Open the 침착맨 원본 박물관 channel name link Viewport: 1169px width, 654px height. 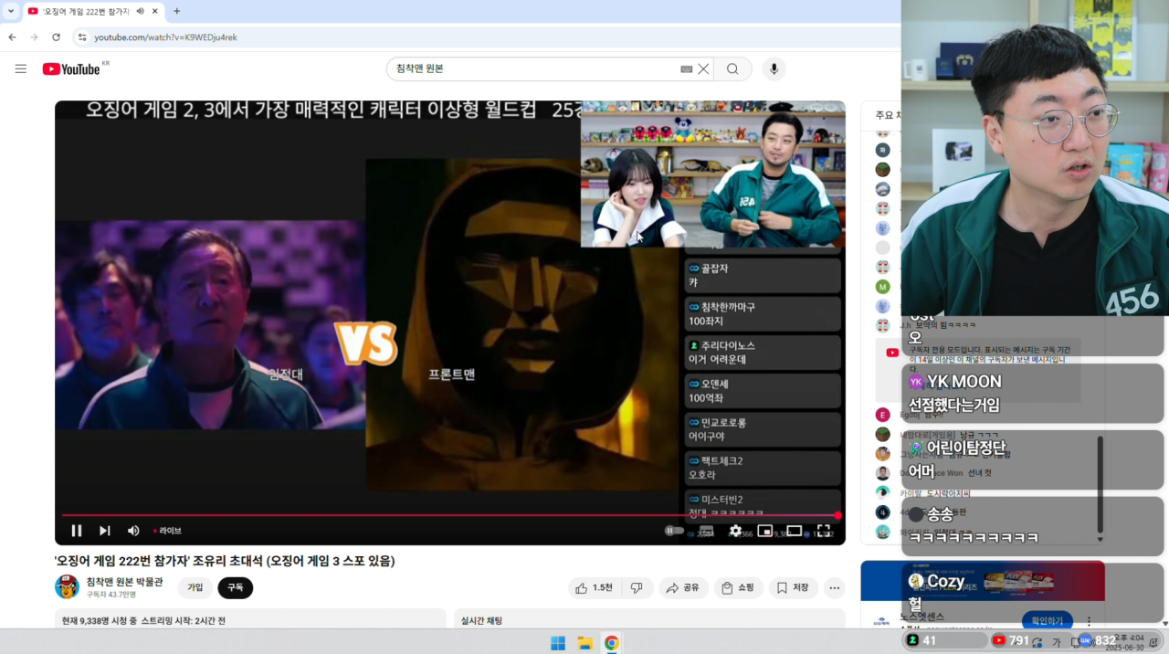point(125,582)
